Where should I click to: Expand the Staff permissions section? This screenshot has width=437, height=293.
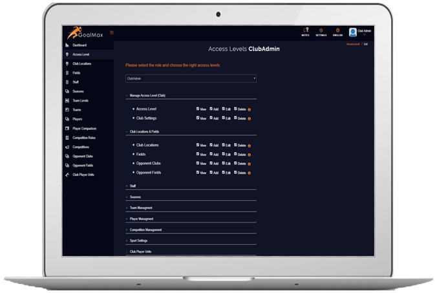[x=133, y=186]
